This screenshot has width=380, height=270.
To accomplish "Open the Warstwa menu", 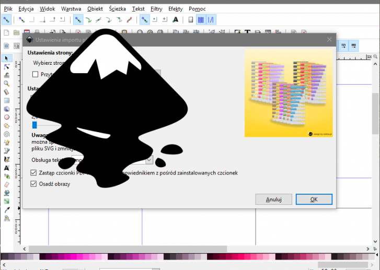I will coord(71,9).
